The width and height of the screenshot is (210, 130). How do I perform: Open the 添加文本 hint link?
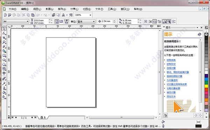[x=171, y=96]
